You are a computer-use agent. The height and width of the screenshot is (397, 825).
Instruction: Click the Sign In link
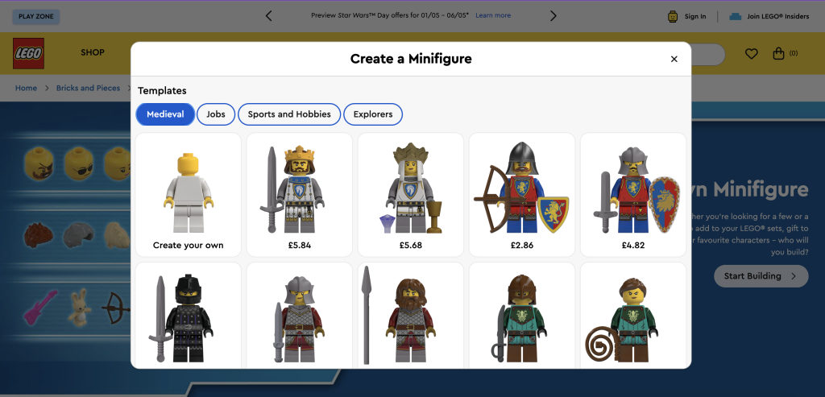click(695, 16)
